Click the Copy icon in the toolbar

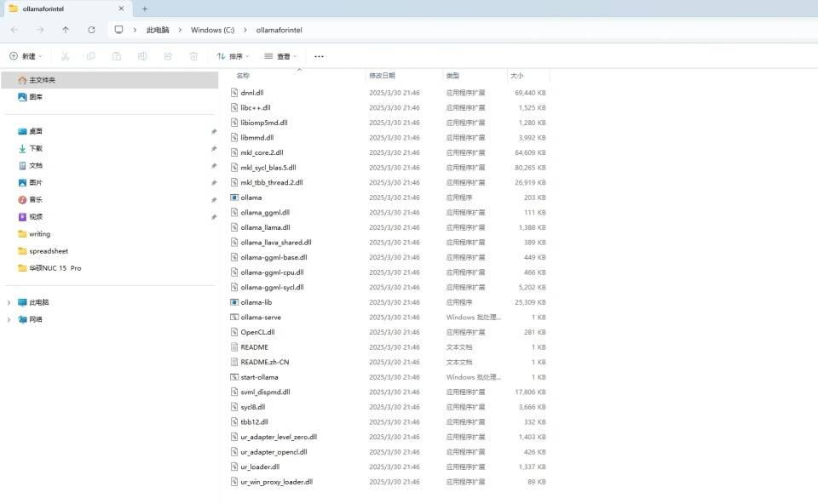[89, 55]
